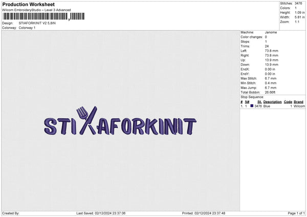Click the Brand column header
The image size is (307, 217).
[298, 102]
